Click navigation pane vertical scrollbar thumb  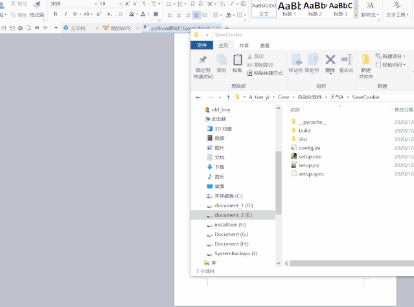click(x=279, y=183)
